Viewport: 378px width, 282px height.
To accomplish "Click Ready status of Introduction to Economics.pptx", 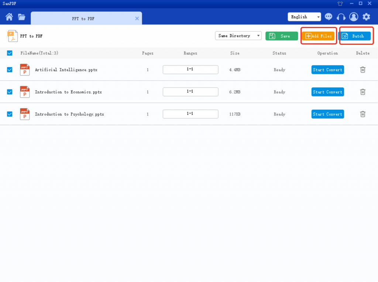I will click(x=279, y=92).
